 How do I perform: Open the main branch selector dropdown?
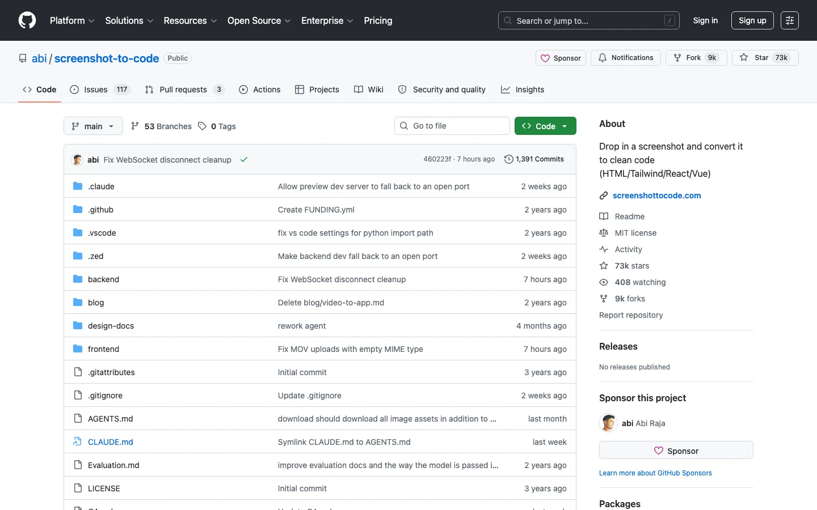click(93, 126)
